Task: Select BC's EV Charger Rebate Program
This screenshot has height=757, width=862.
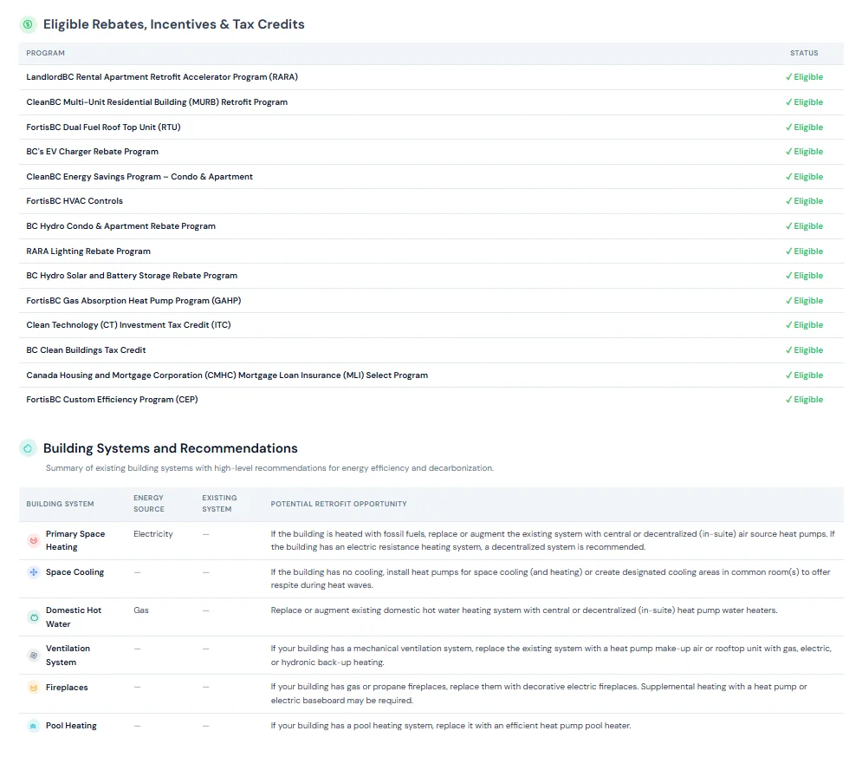Action: click(431, 152)
